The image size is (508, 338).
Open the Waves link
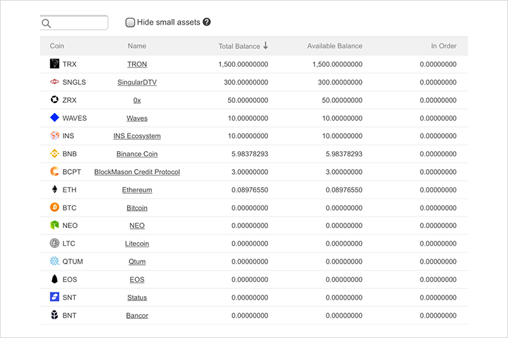[137, 118]
